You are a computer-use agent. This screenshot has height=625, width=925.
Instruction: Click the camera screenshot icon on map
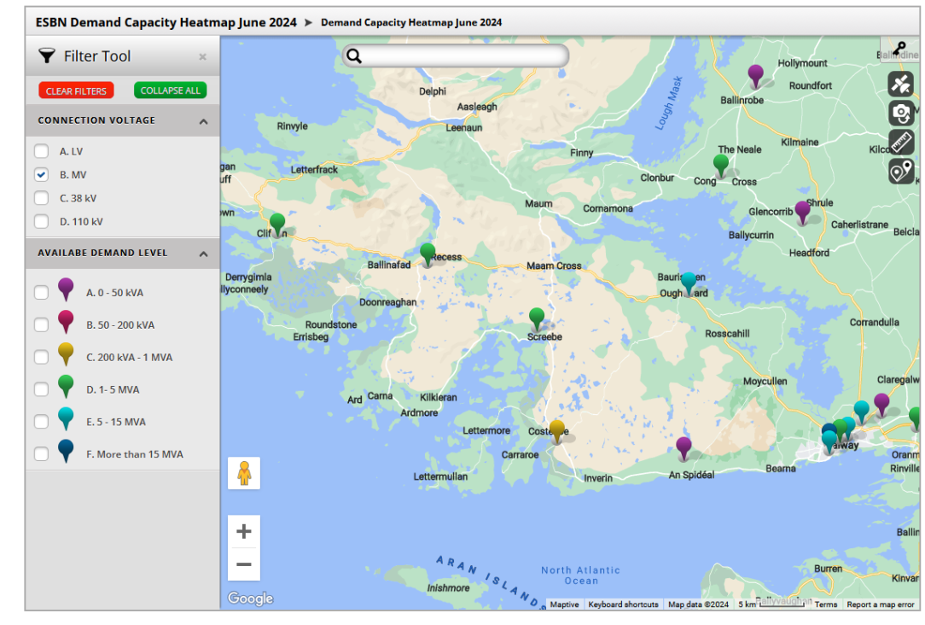tap(901, 113)
